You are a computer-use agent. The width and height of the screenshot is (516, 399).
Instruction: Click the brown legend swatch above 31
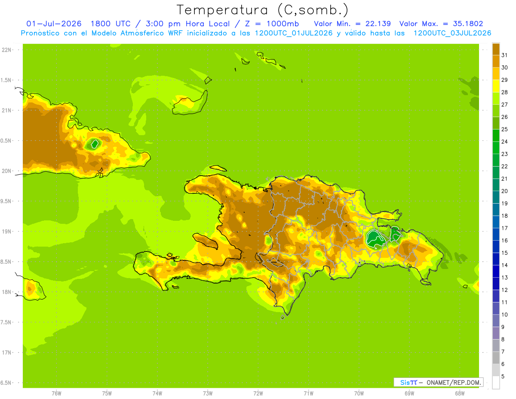[496, 49]
